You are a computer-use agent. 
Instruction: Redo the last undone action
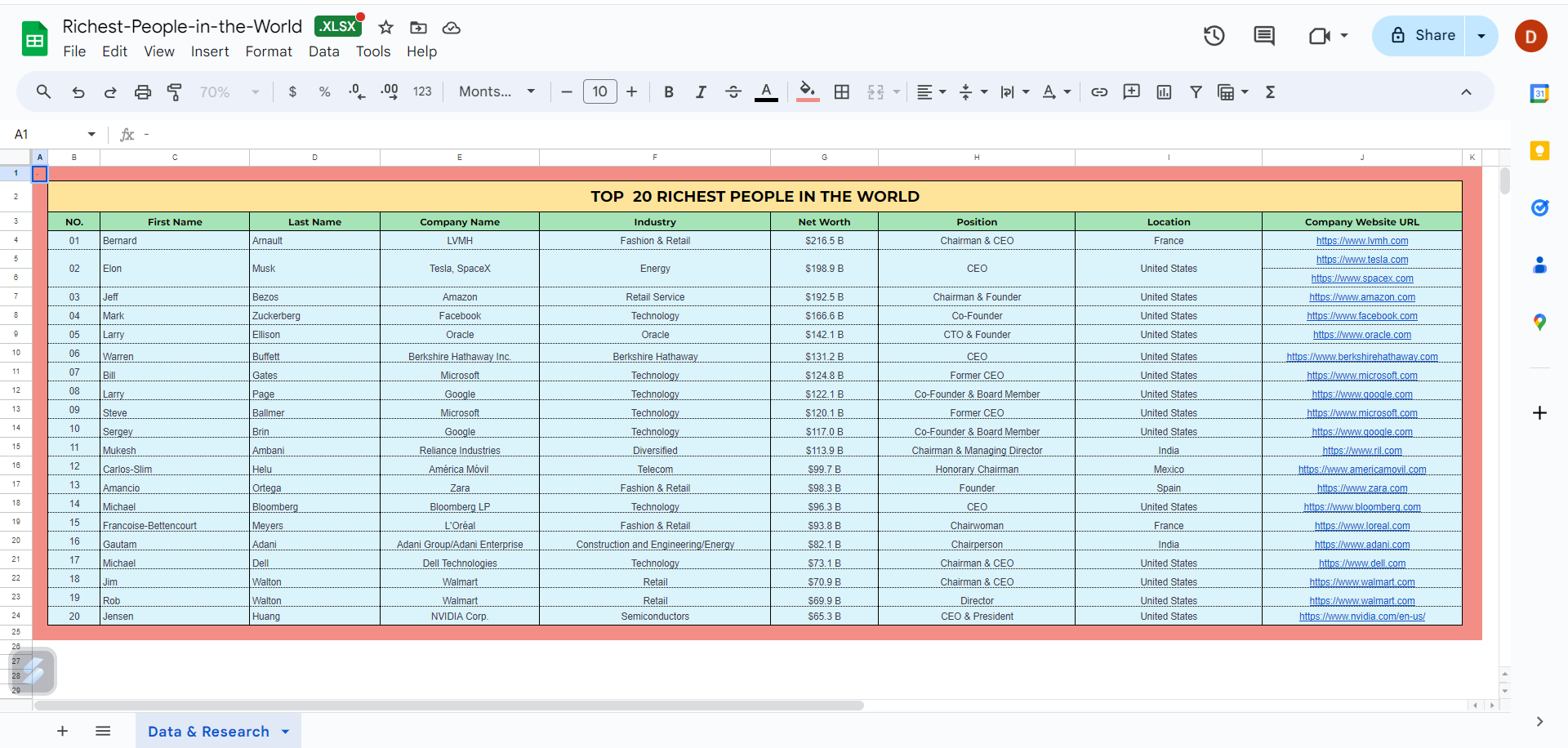(110, 92)
